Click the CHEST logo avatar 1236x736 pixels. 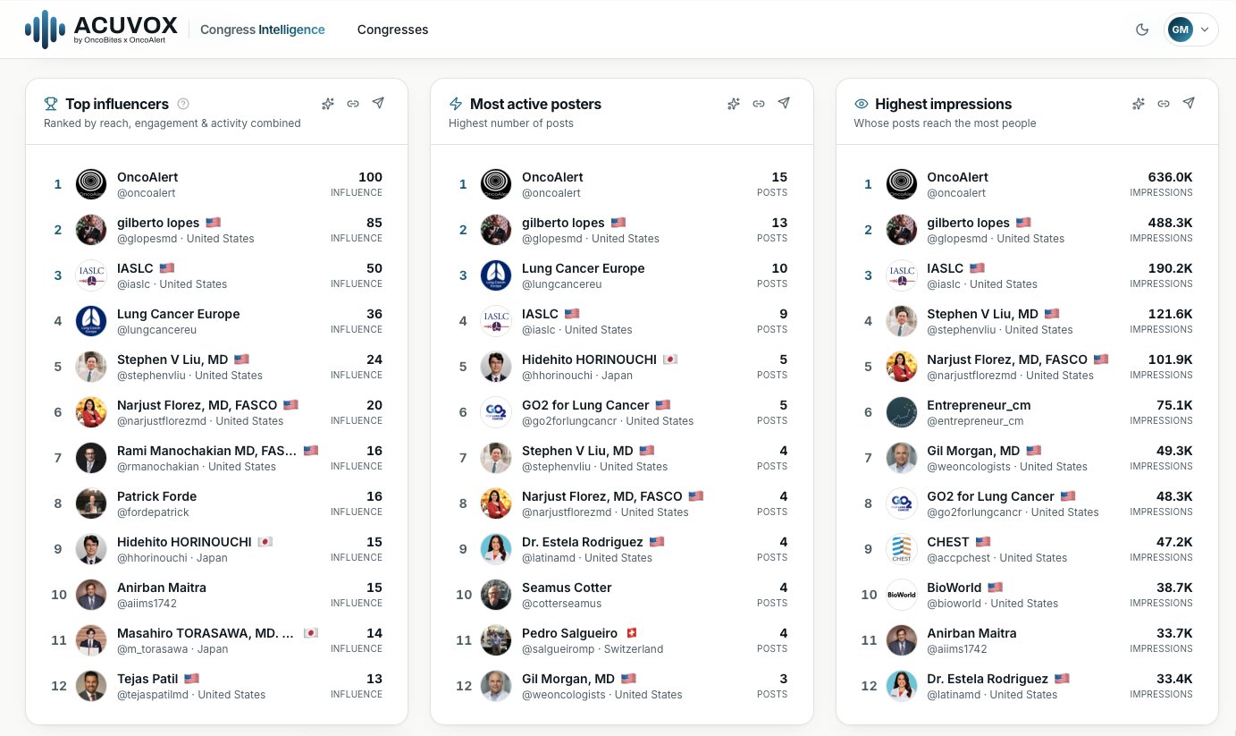tap(902, 549)
